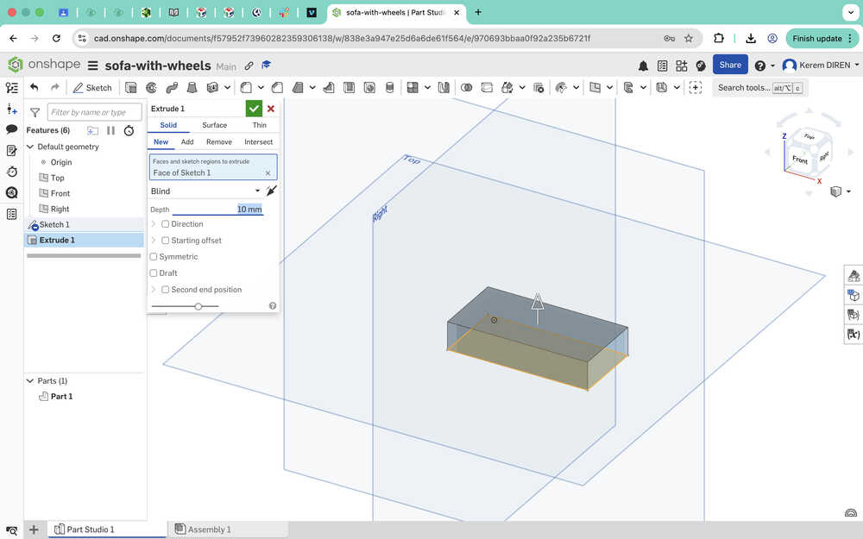
Task: Click the Sweep tool icon
Action: pos(171,87)
